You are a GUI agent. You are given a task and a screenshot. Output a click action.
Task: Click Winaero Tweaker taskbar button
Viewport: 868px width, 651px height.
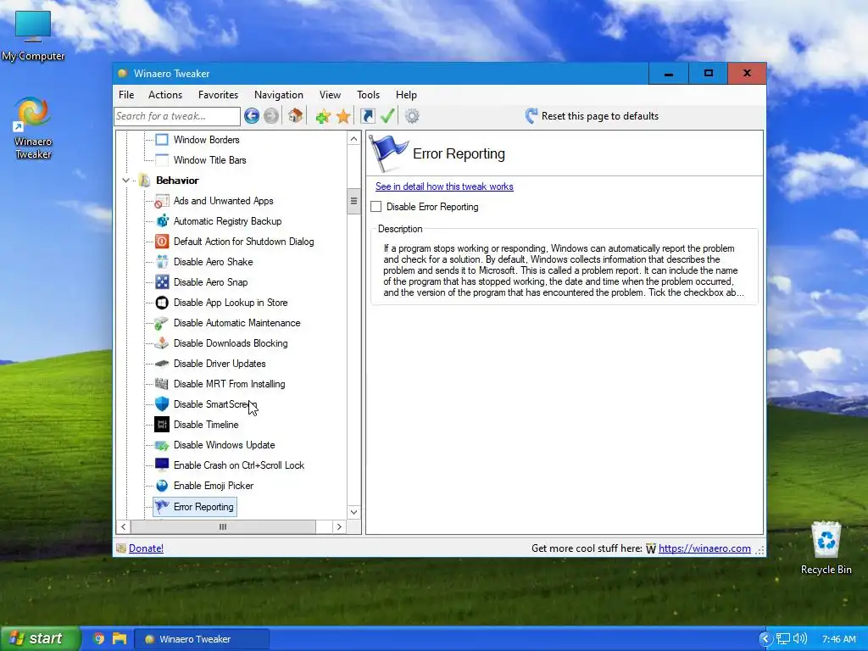coord(202,639)
